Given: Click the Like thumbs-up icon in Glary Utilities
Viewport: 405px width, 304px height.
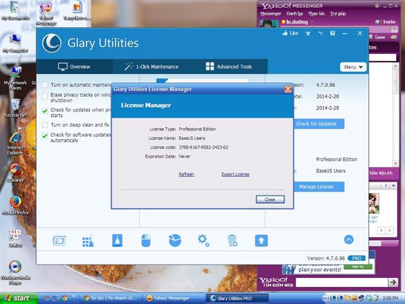Looking at the screenshot, I should pos(285,34).
